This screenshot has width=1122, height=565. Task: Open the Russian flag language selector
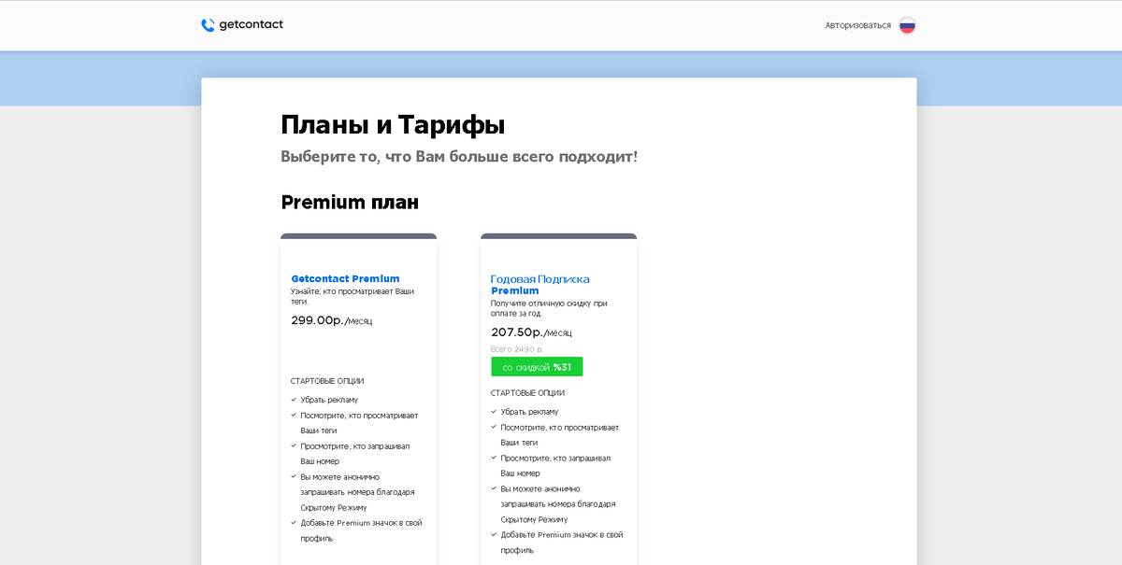tap(907, 25)
